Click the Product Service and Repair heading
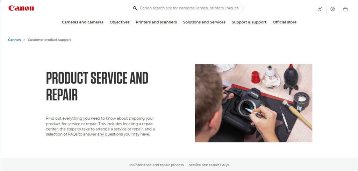Image resolution: width=358 pixels, height=171 pixels. [x=97, y=87]
